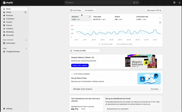
Task: Click the Settings gear icon
Action: tap(4, 109)
